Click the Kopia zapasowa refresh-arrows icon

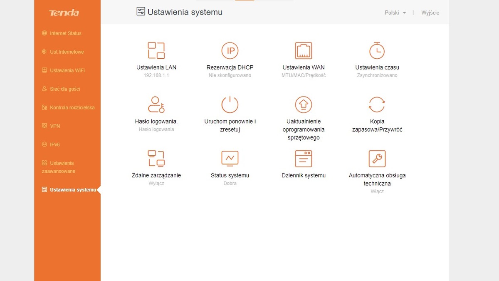click(x=377, y=104)
